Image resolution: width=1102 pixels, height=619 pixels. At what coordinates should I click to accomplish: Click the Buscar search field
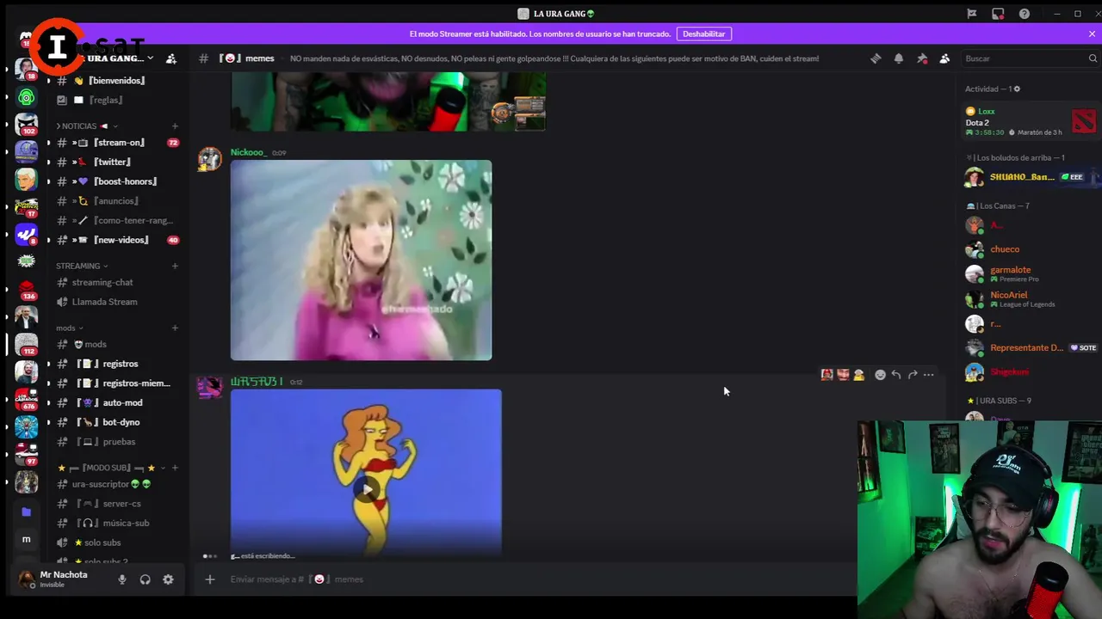coord(1031,58)
